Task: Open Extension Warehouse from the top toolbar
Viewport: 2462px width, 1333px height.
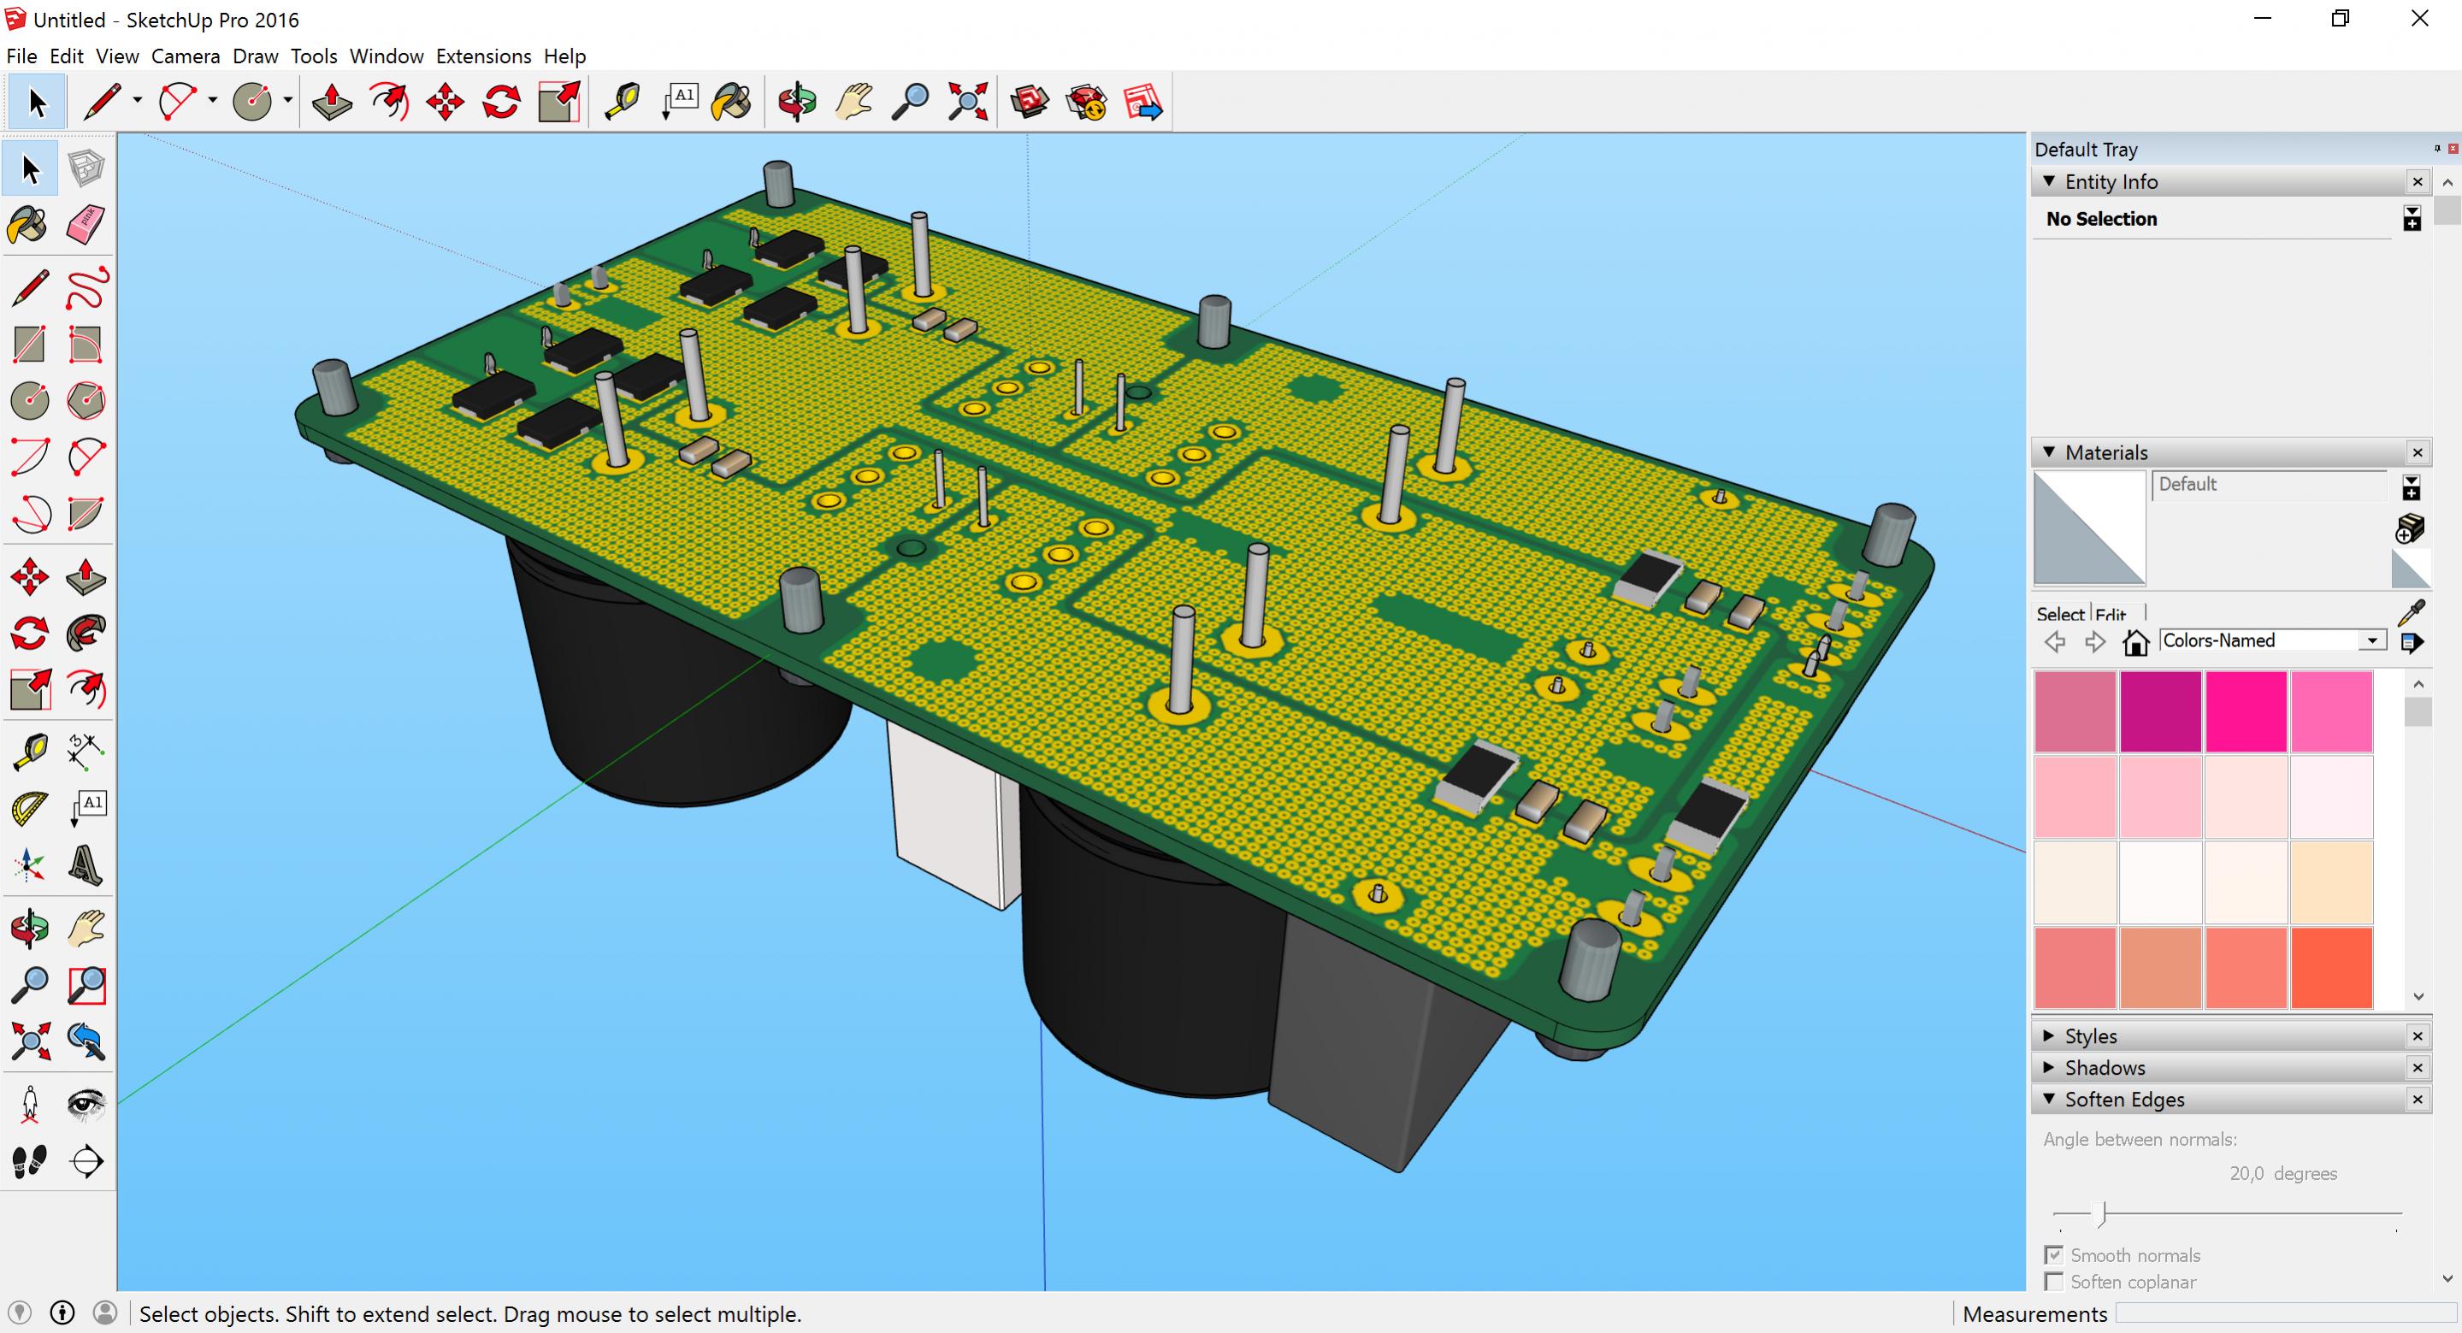Action: click(1087, 101)
